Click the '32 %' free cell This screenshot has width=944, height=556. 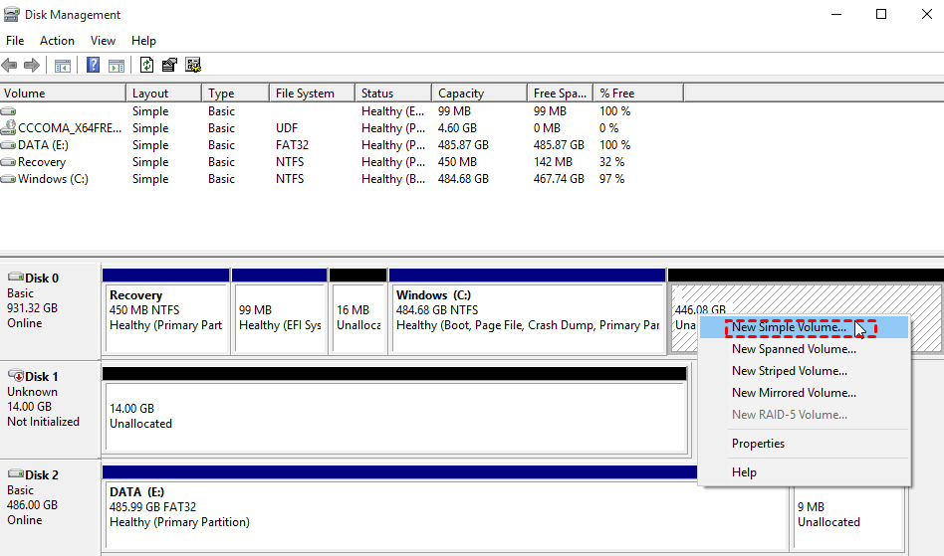(x=611, y=162)
